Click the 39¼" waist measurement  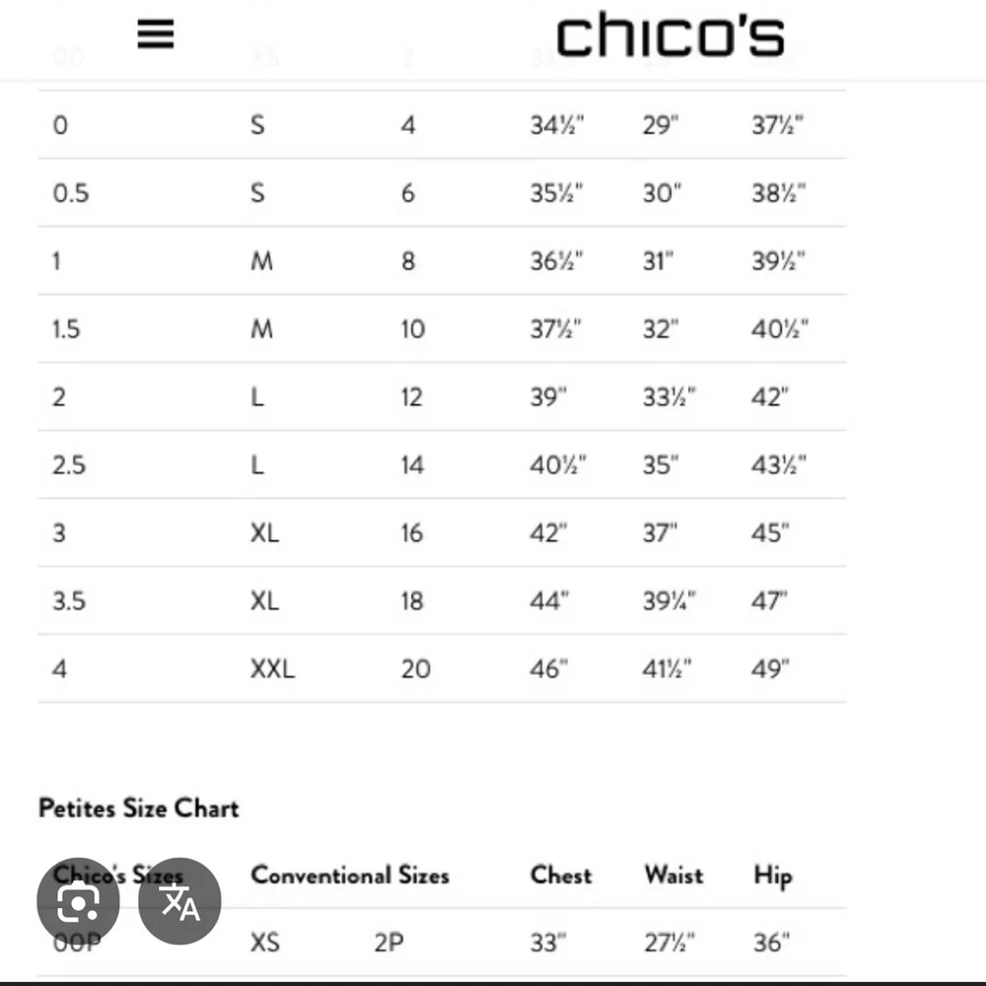coord(669,600)
